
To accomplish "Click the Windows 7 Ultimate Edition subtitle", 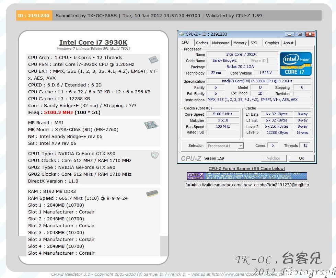I will 93,49.
